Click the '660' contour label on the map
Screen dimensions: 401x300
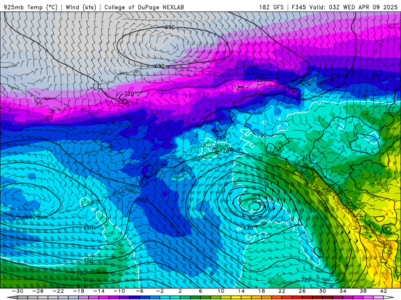point(31,217)
